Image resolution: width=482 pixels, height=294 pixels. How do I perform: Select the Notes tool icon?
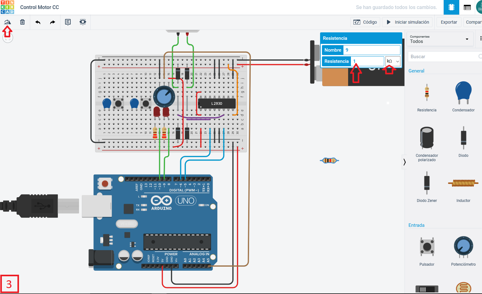[x=68, y=22]
